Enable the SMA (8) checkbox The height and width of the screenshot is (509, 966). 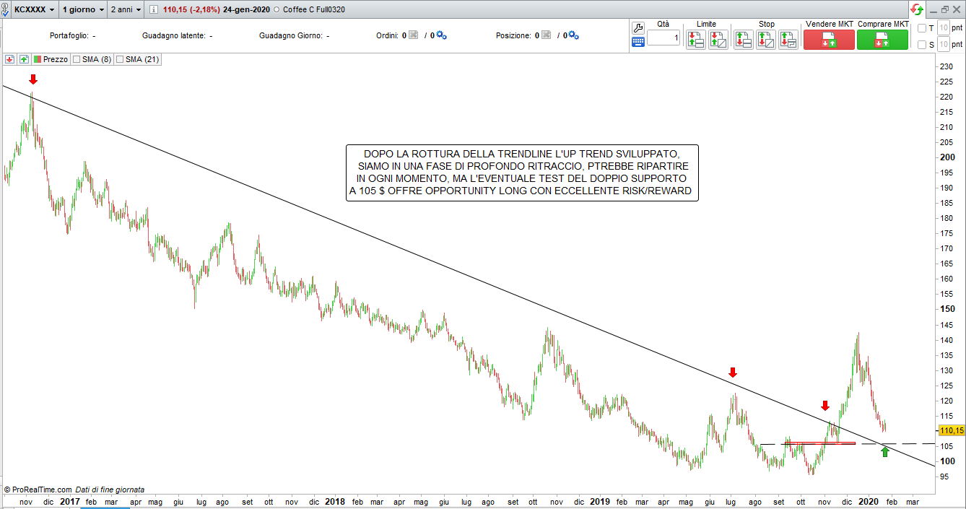[76, 59]
